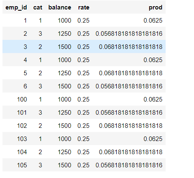Click prod 0.0681818181818181818 in emp_id 3 row
The height and width of the screenshot is (178, 194).
coord(131,47)
